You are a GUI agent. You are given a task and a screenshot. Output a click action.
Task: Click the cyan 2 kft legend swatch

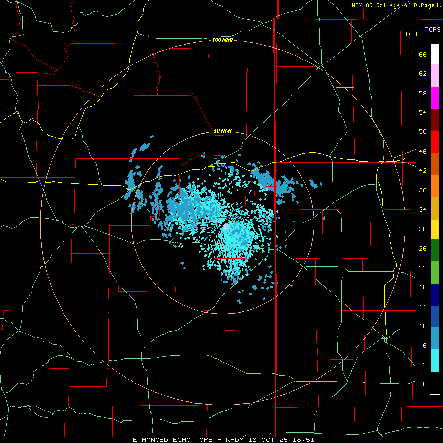coord(435,361)
